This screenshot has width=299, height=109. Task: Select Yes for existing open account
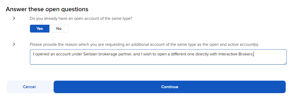pyautogui.click(x=40, y=29)
